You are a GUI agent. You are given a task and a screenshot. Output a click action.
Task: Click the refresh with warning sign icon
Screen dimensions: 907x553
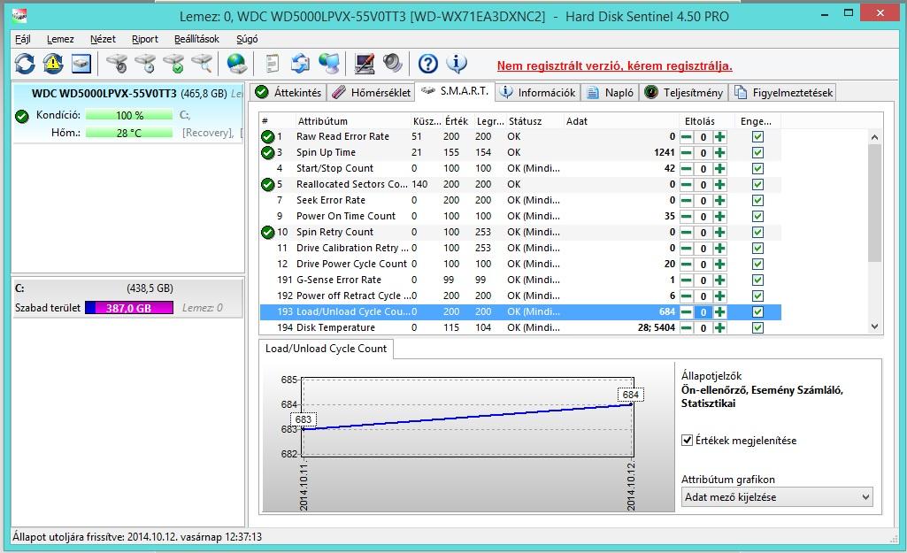pyautogui.click(x=52, y=63)
